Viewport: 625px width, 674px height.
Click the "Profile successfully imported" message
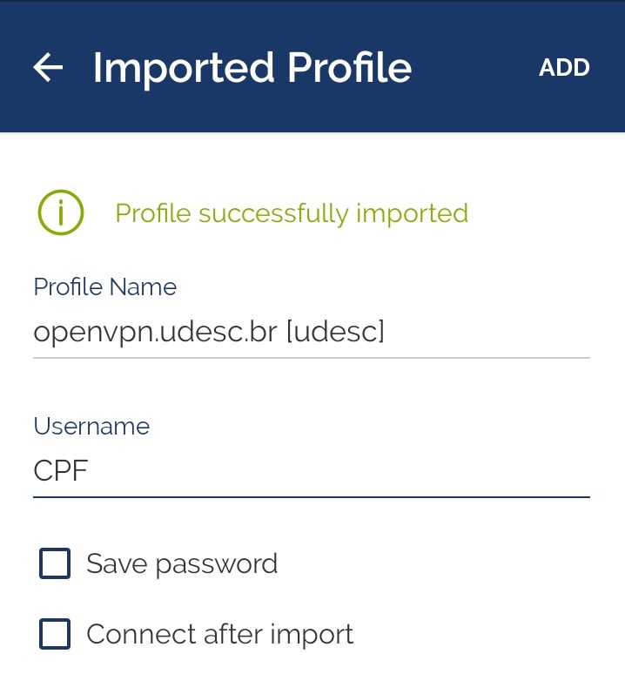pos(292,213)
